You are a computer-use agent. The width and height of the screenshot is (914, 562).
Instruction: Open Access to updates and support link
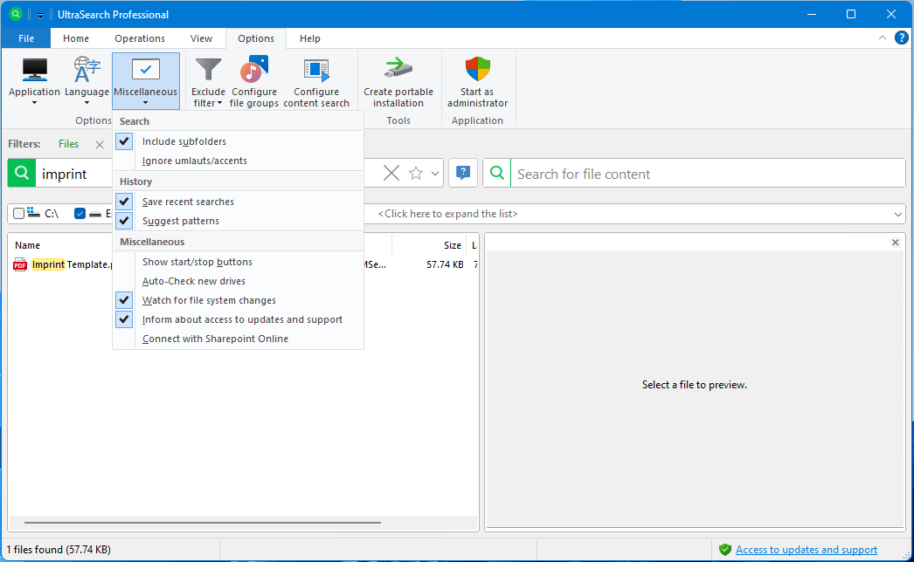coord(806,550)
